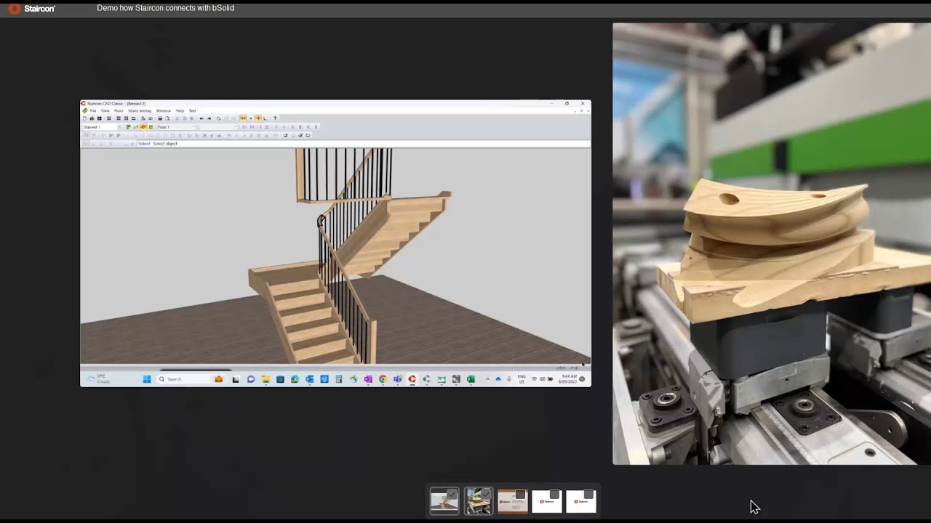The width and height of the screenshot is (931, 523).
Task: Redo the action in Staircon toolbar
Action: pos(209,118)
